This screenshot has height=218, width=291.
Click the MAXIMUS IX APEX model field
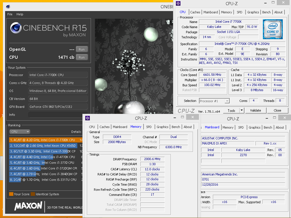point(228,143)
